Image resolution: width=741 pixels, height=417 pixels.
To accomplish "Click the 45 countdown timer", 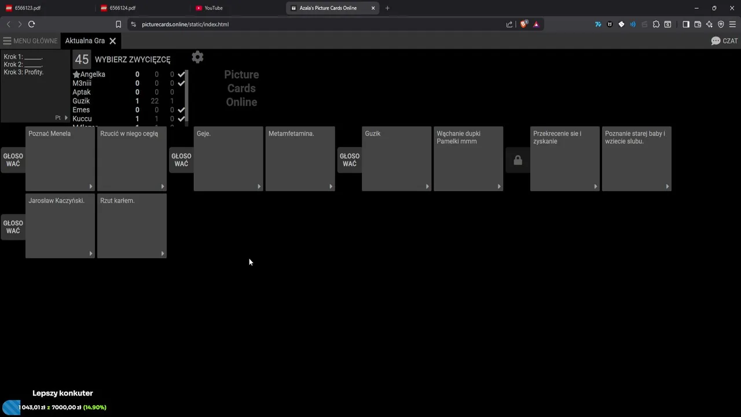I will (82, 59).
